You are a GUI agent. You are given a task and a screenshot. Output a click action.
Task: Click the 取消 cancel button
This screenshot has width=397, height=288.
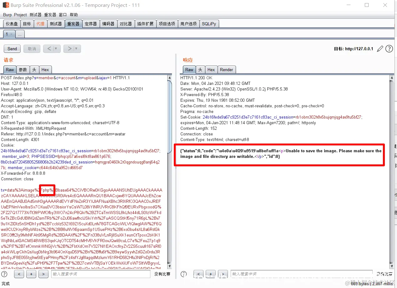click(x=32, y=49)
